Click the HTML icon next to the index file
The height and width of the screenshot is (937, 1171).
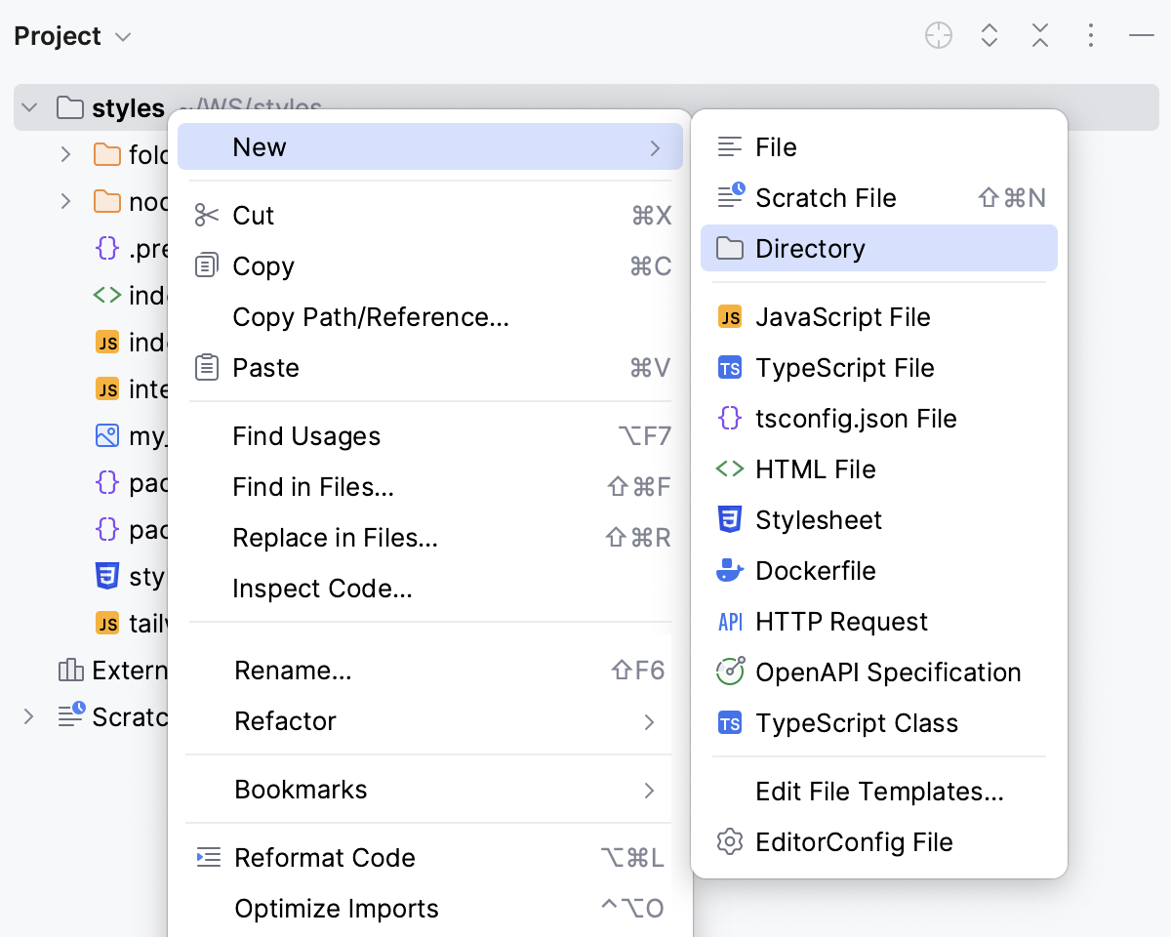(107, 295)
